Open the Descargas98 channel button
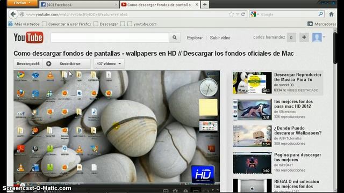Screen dimensions: 344x193 point(28,64)
